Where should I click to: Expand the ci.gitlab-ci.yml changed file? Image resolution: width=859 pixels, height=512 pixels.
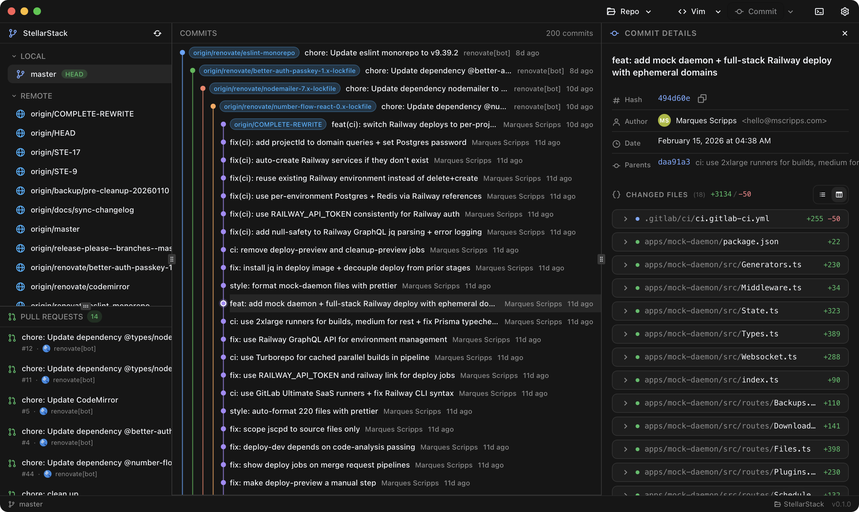point(625,219)
